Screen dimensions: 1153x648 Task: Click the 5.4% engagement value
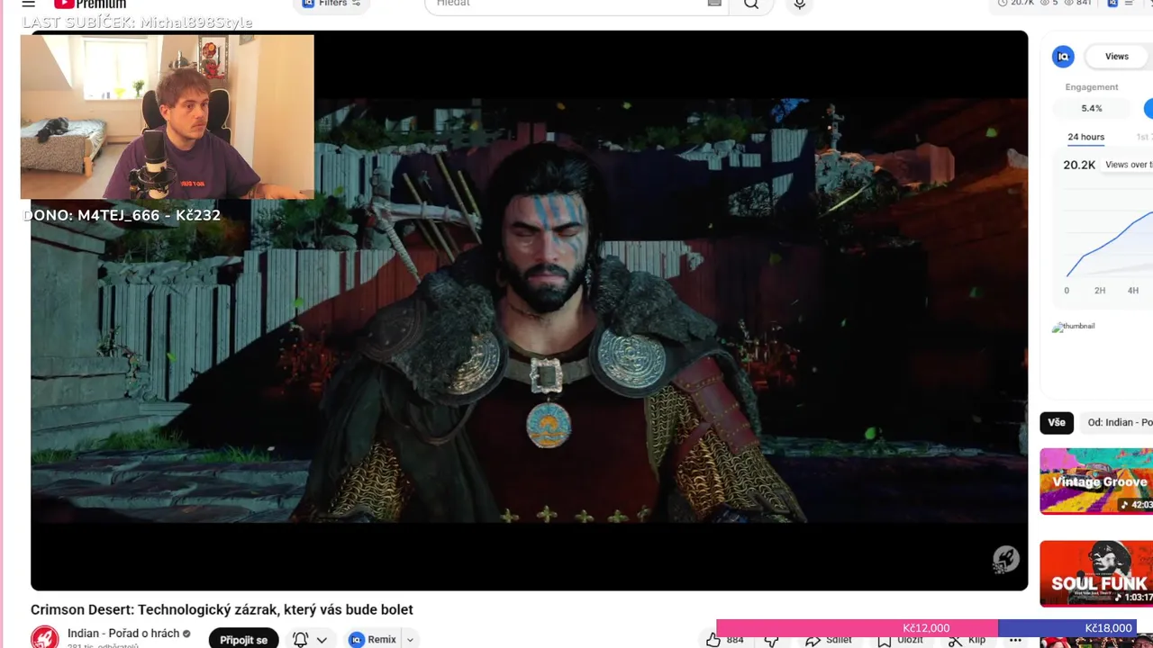pyautogui.click(x=1091, y=108)
